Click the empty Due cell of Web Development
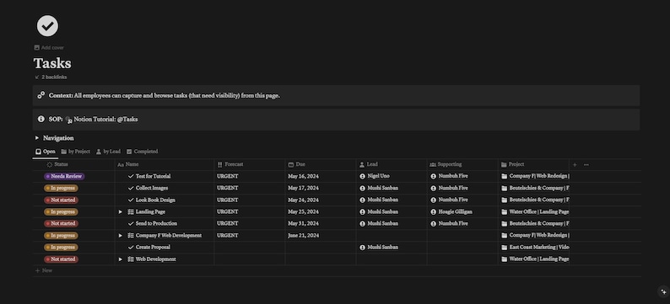The image size is (670, 304). click(321, 259)
